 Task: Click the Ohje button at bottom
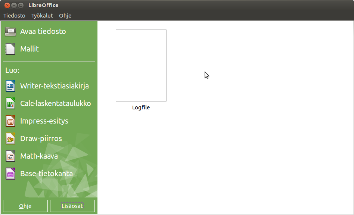[25, 206]
